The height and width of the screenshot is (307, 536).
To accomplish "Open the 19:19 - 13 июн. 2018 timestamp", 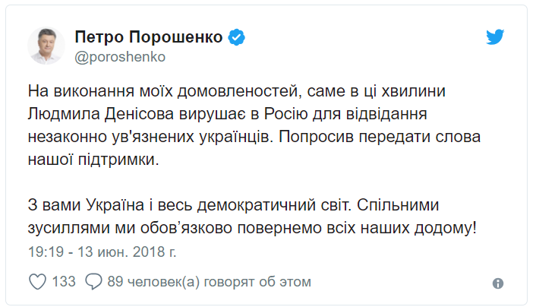I will 102,252.
